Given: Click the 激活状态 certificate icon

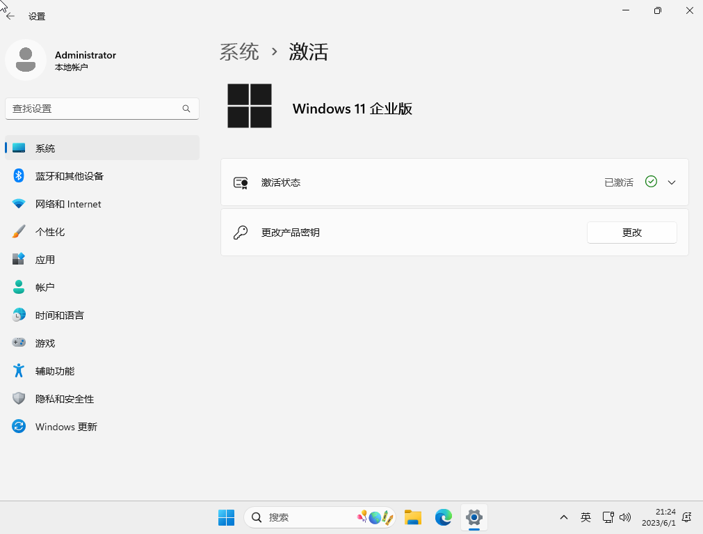Looking at the screenshot, I should point(241,182).
